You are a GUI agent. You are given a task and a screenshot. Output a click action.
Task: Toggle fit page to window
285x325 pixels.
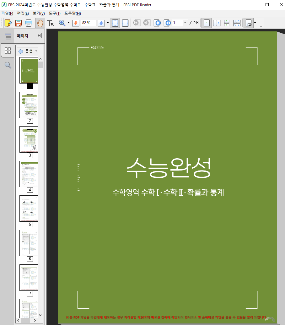115,23
